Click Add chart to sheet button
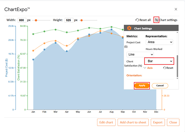The width and height of the screenshot is (185, 132). [x=133, y=122]
